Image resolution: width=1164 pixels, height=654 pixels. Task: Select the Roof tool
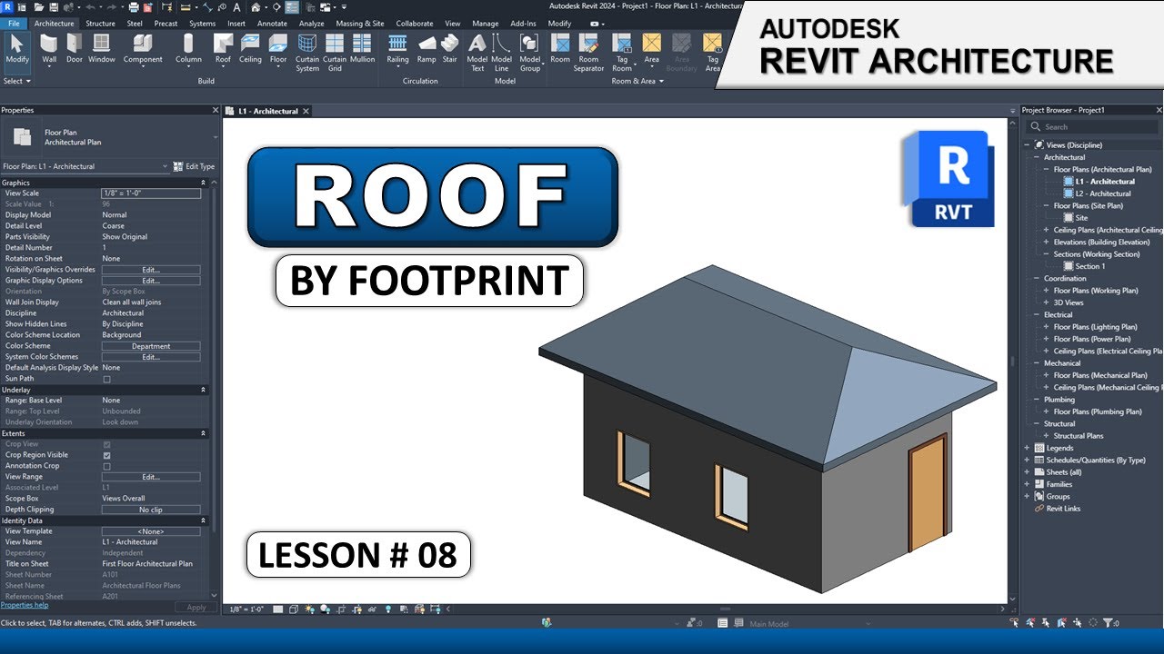[223, 49]
